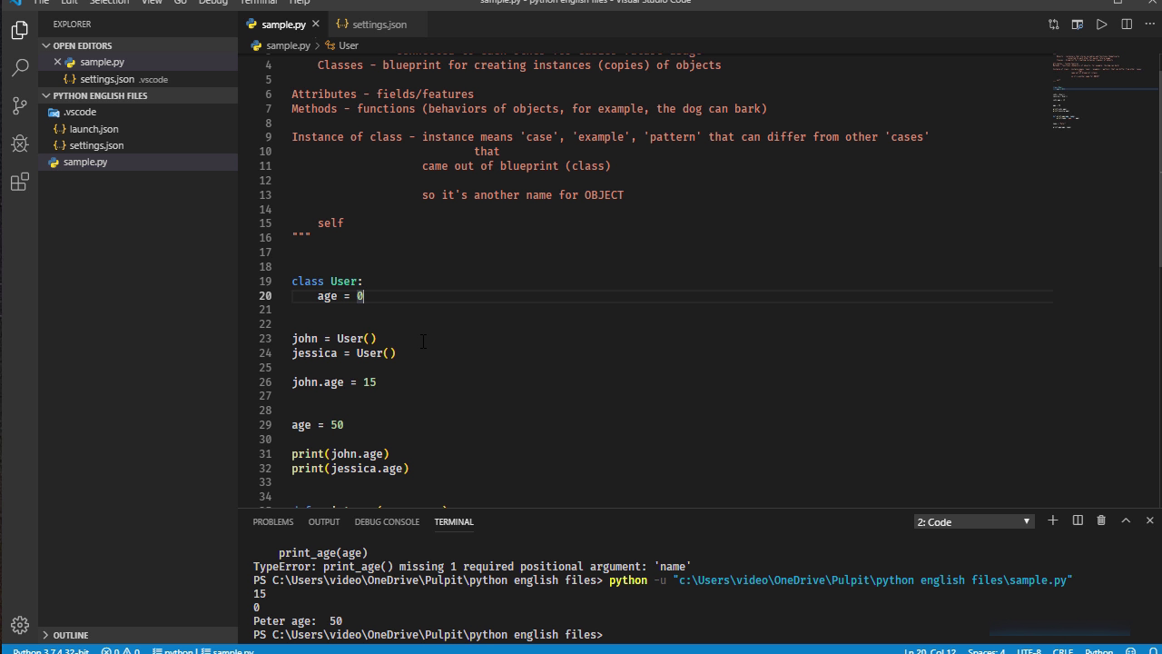This screenshot has width=1162, height=654.
Task: Open the DEBUG CONSOLE panel tab
Action: click(x=387, y=521)
